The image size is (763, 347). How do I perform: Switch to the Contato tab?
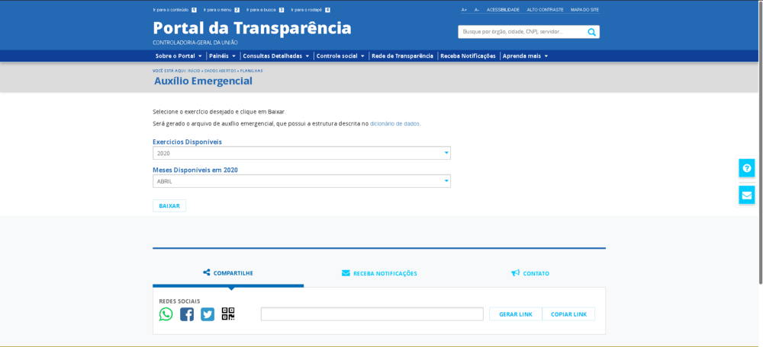click(x=530, y=273)
